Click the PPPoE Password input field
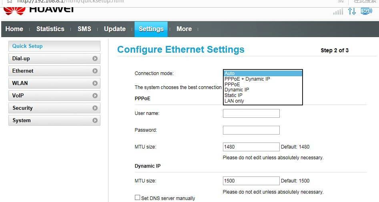The image size is (379, 202). [x=251, y=130]
